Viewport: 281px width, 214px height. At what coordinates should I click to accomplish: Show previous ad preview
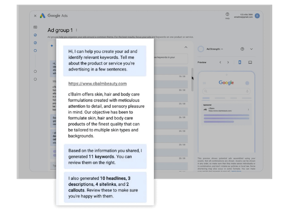click(x=220, y=62)
